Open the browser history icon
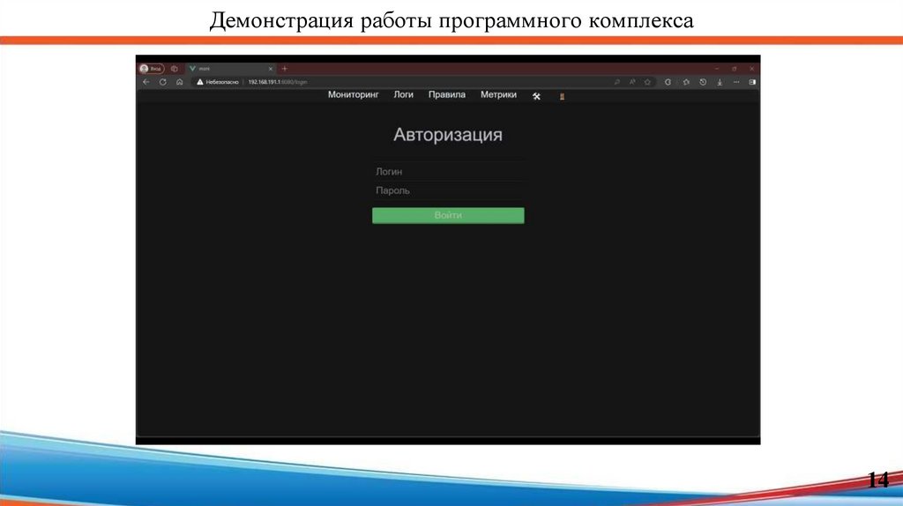The image size is (903, 506). coord(703,82)
